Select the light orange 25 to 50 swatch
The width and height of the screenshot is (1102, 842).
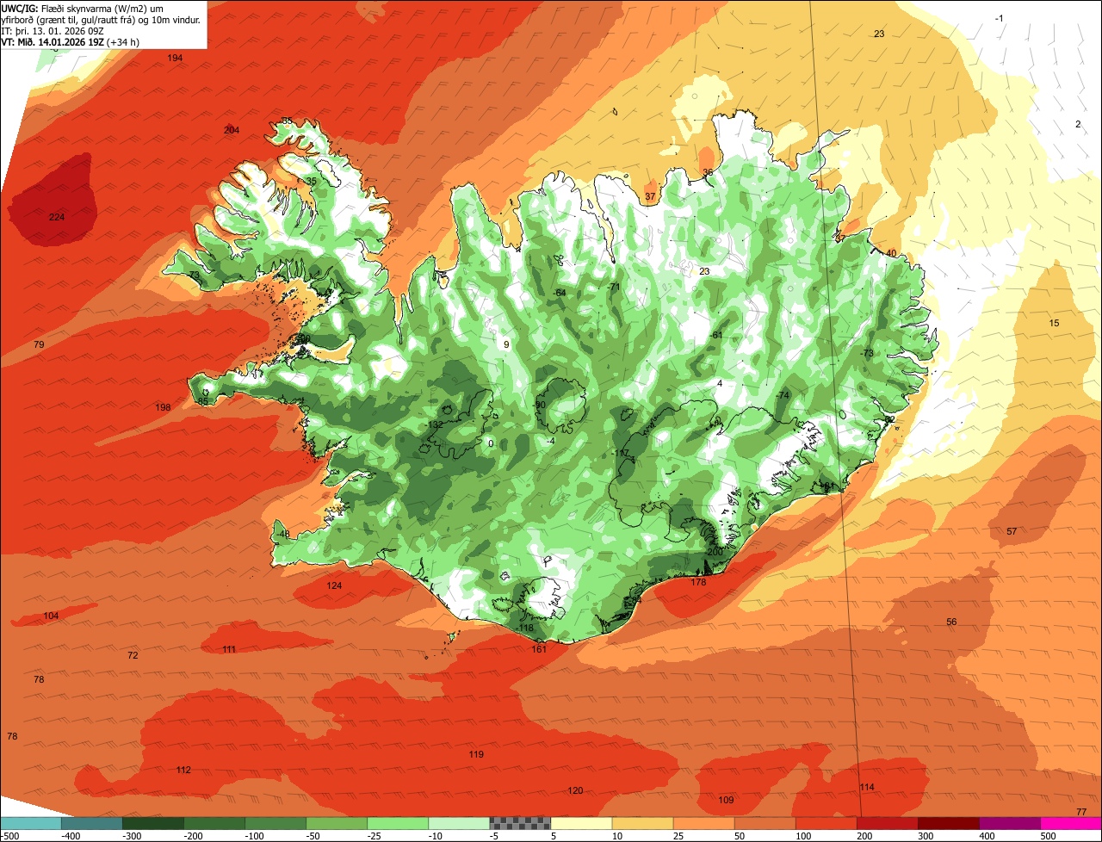[x=703, y=823]
